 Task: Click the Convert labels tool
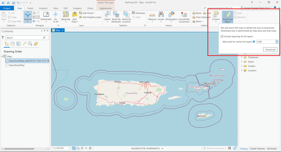[216, 17]
